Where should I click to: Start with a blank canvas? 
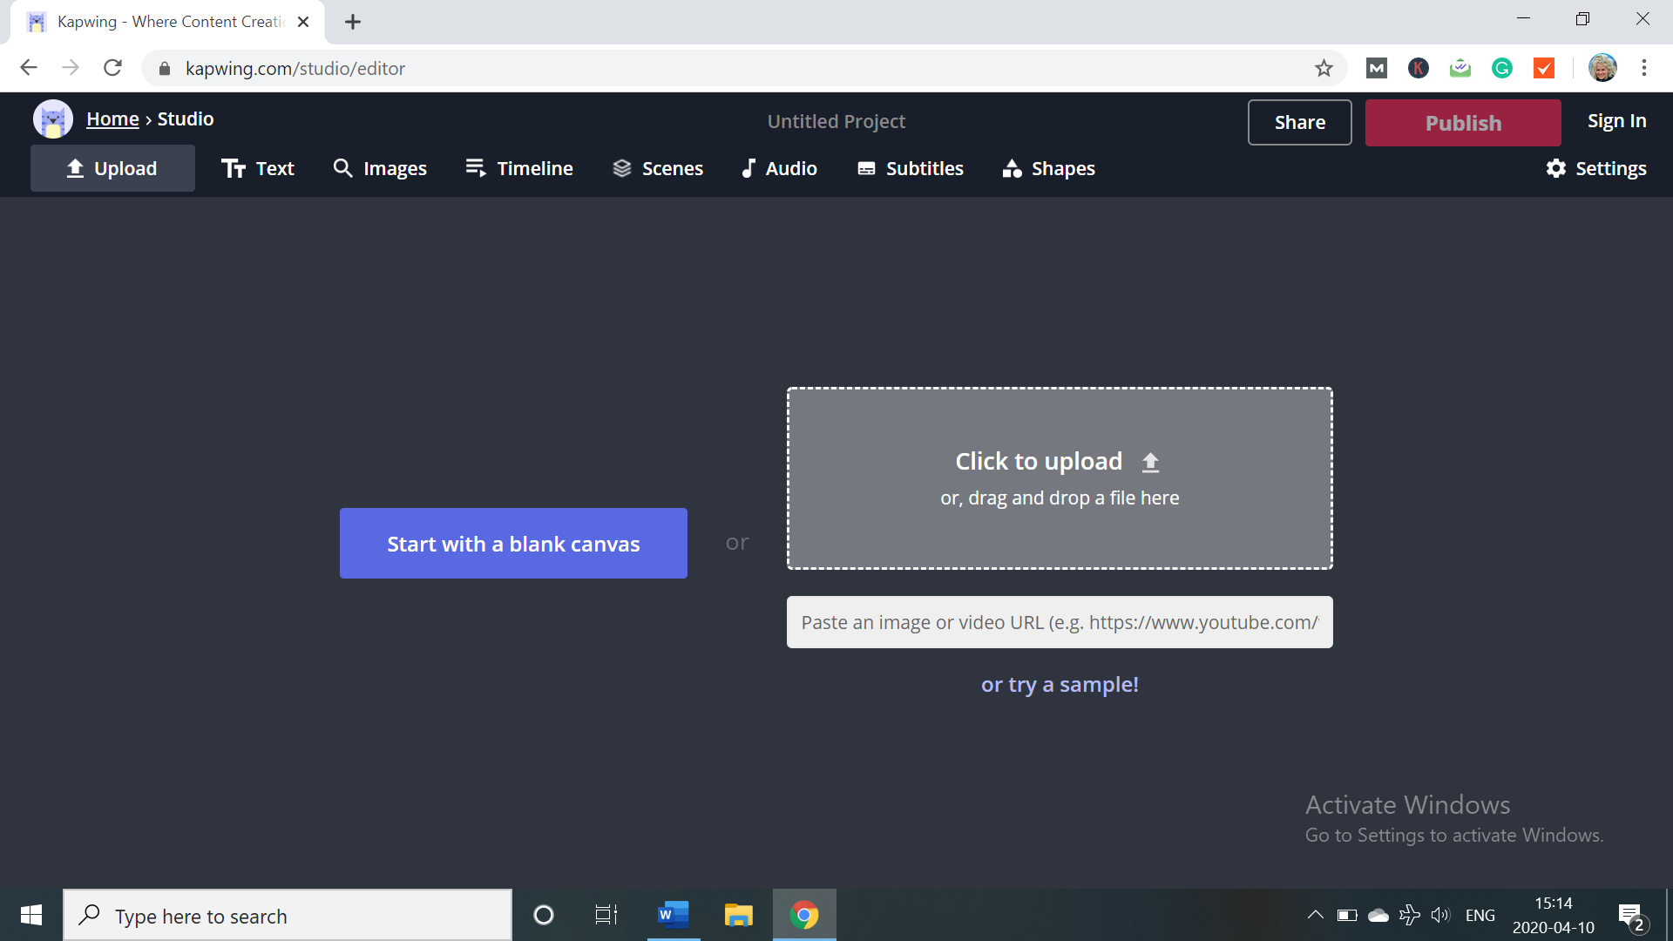(x=513, y=544)
